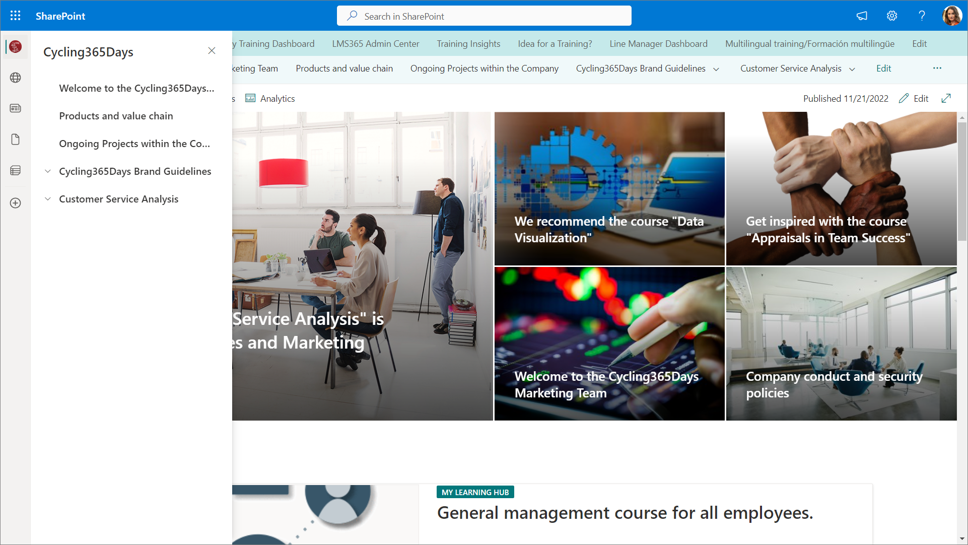968x545 pixels.
Task: Close the Cycling365Days navigation panel
Action: (x=212, y=50)
